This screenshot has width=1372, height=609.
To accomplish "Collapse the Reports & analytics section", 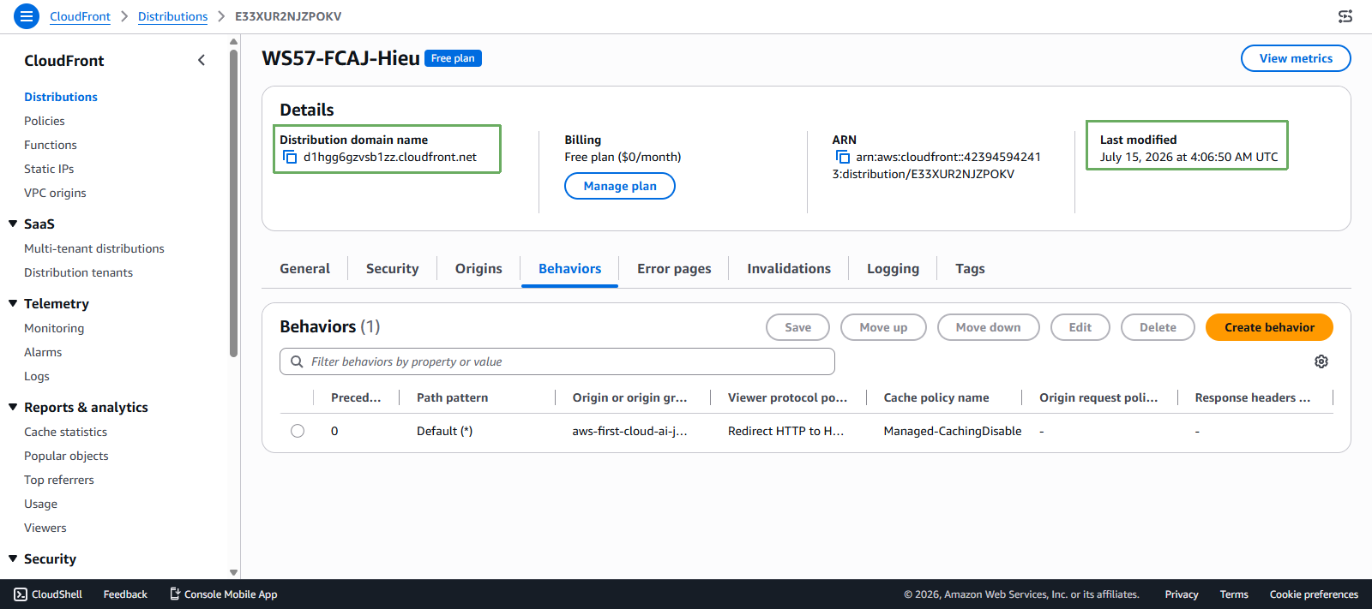I will (13, 407).
